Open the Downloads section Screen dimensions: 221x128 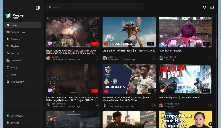pyautogui.click(x=16, y=61)
